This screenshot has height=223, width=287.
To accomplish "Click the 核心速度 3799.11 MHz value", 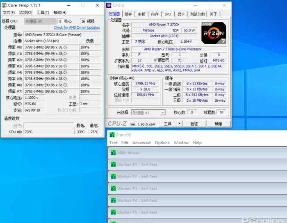I will pos(145,84).
